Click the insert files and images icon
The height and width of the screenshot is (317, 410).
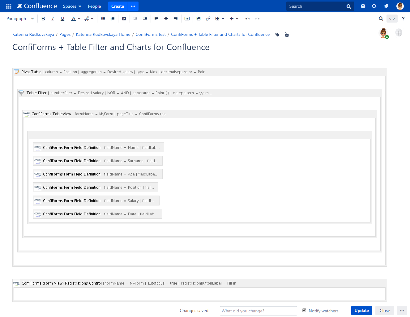[198, 19]
